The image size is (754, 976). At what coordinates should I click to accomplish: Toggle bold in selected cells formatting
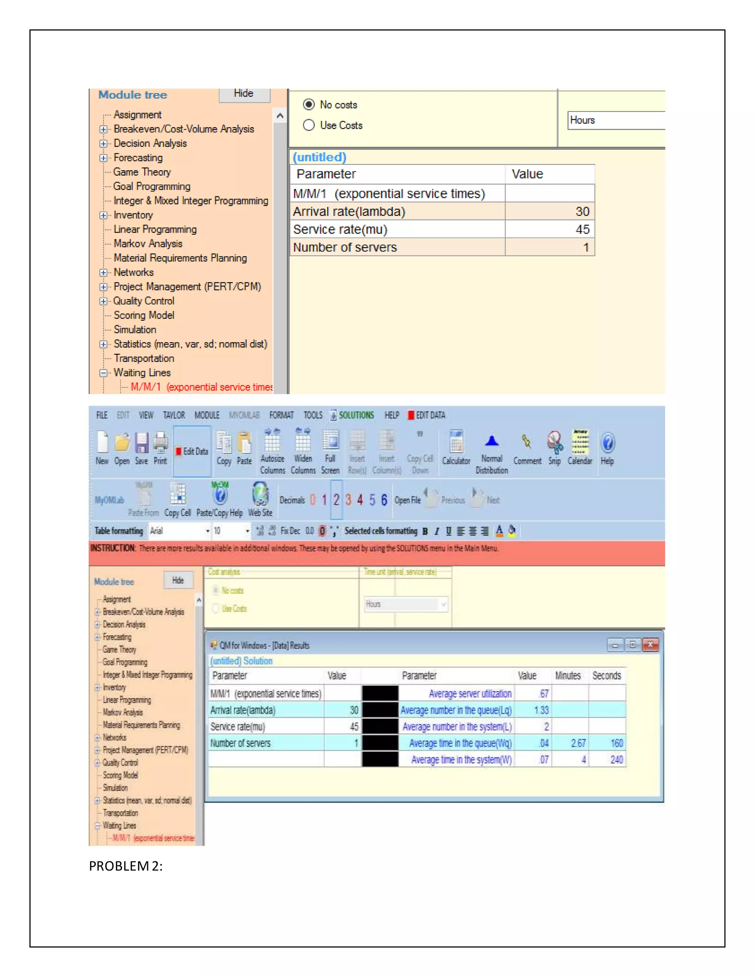pos(425,531)
